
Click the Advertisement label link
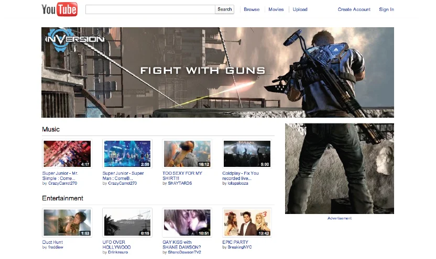coord(340,218)
